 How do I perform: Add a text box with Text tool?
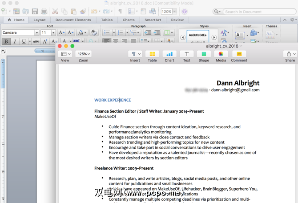coord(186,54)
